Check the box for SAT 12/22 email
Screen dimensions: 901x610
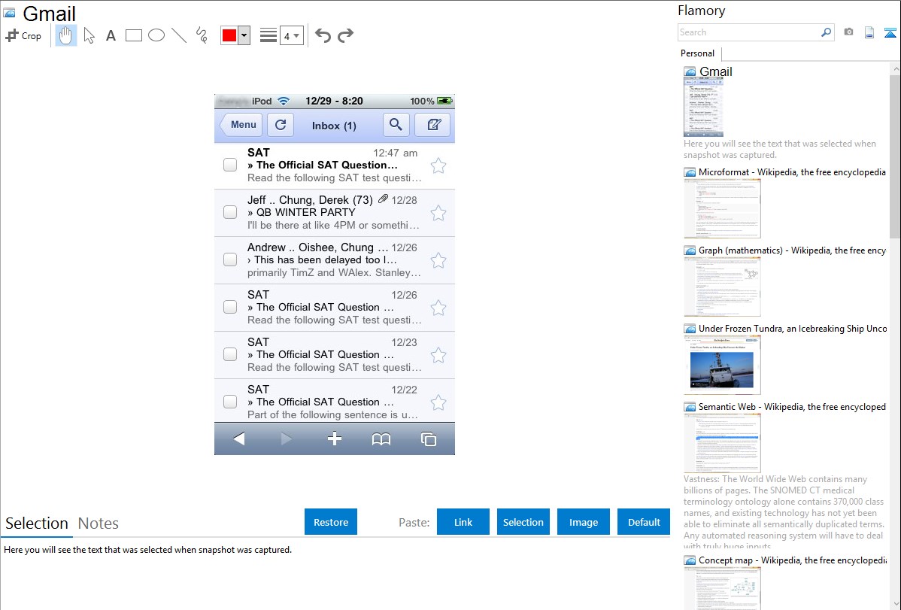coord(230,402)
